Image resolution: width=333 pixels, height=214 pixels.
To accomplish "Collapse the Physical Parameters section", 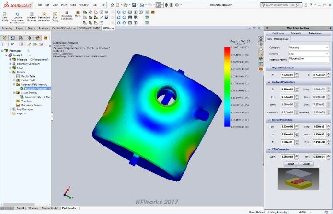I will click(x=269, y=68).
